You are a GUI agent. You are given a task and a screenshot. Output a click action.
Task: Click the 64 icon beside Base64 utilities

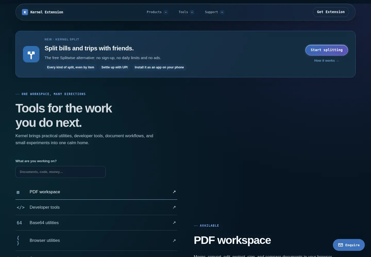pyautogui.click(x=19, y=223)
